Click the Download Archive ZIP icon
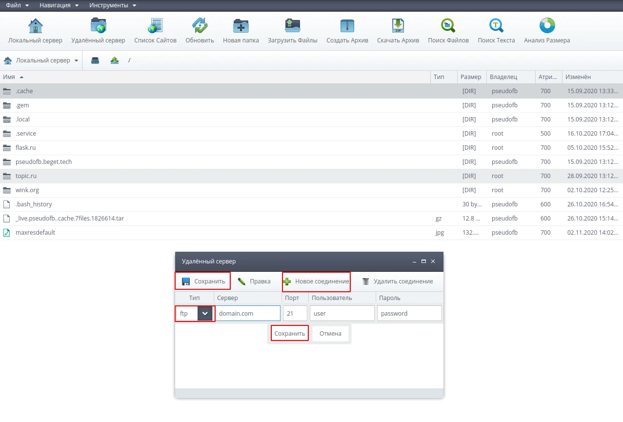Image resolution: width=623 pixels, height=422 pixels. [x=398, y=26]
